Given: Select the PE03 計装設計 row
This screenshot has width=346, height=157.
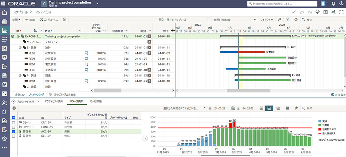Looking at the screenshot, I should [x=92, y=59].
